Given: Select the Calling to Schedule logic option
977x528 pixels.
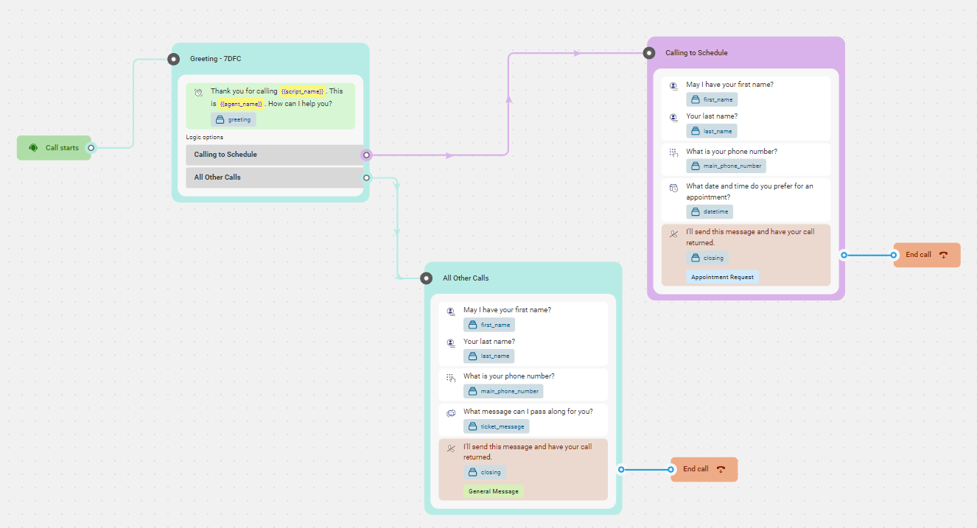Looking at the screenshot, I should 274,155.
